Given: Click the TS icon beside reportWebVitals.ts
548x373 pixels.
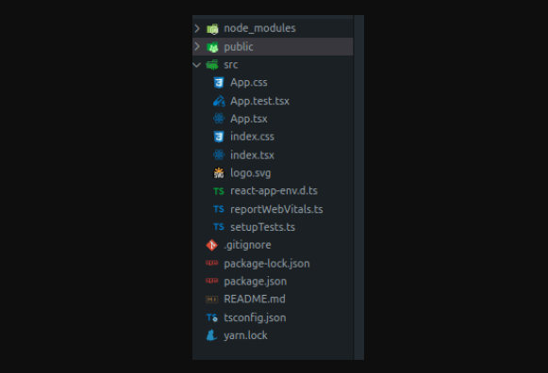Looking at the screenshot, I should pyautogui.click(x=219, y=209).
